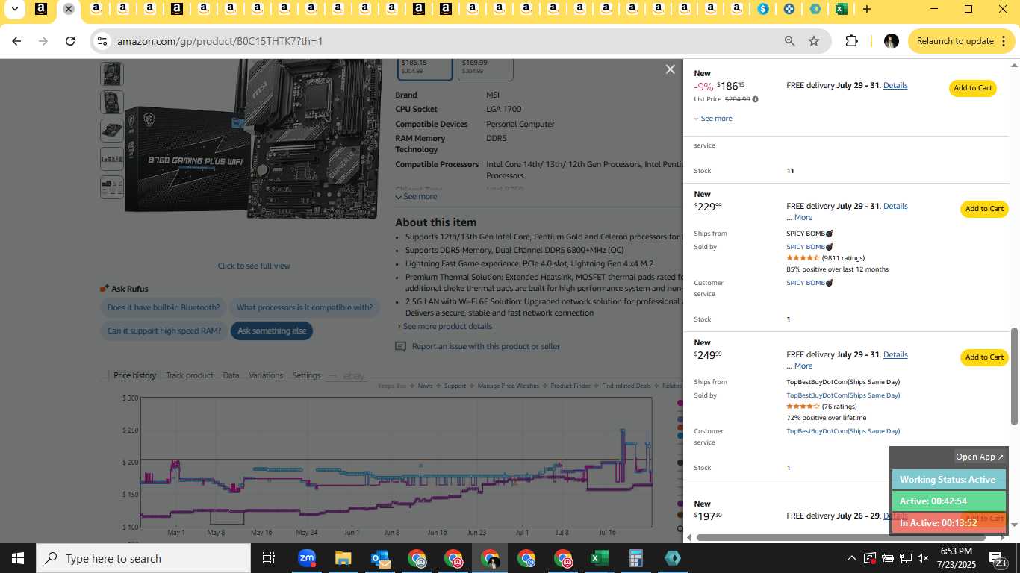Open delivery Details link for $249.99 offer

(895, 354)
